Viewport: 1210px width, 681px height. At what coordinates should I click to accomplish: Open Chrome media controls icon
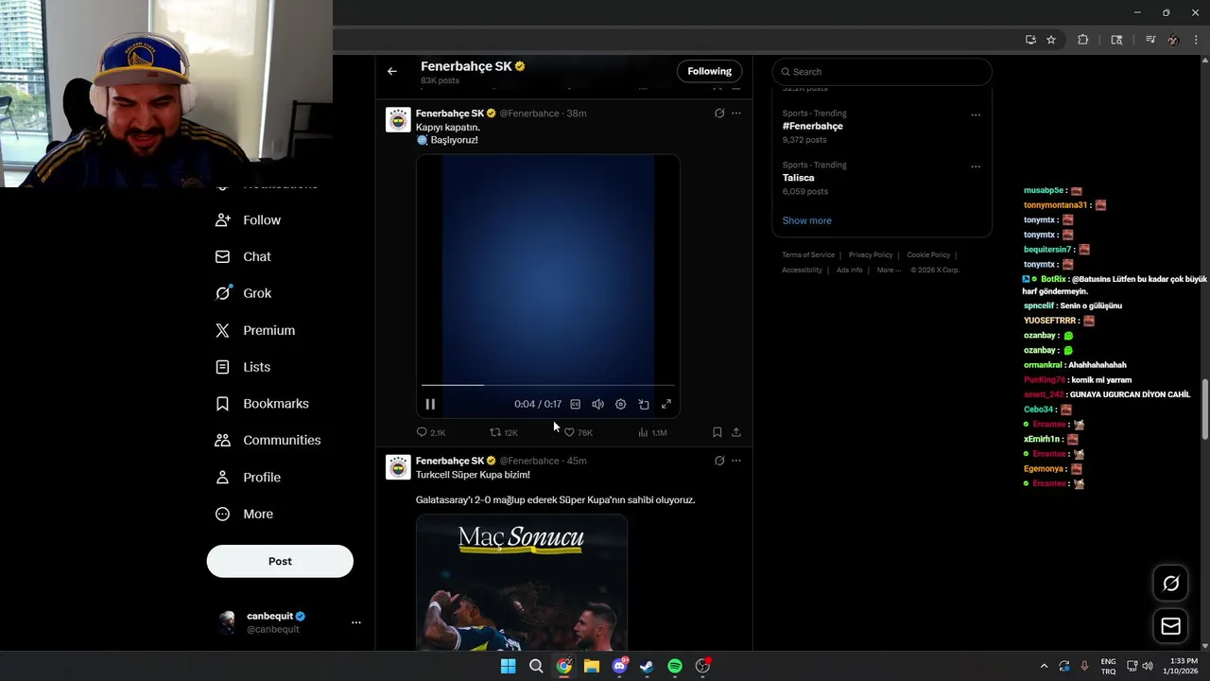pos(1150,40)
